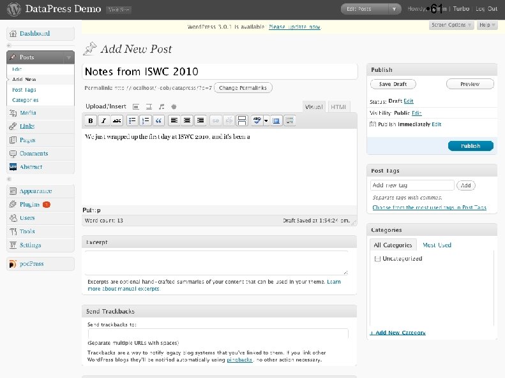Add an image via Upload/Insert
The height and width of the screenshot is (378, 505).
136,106
